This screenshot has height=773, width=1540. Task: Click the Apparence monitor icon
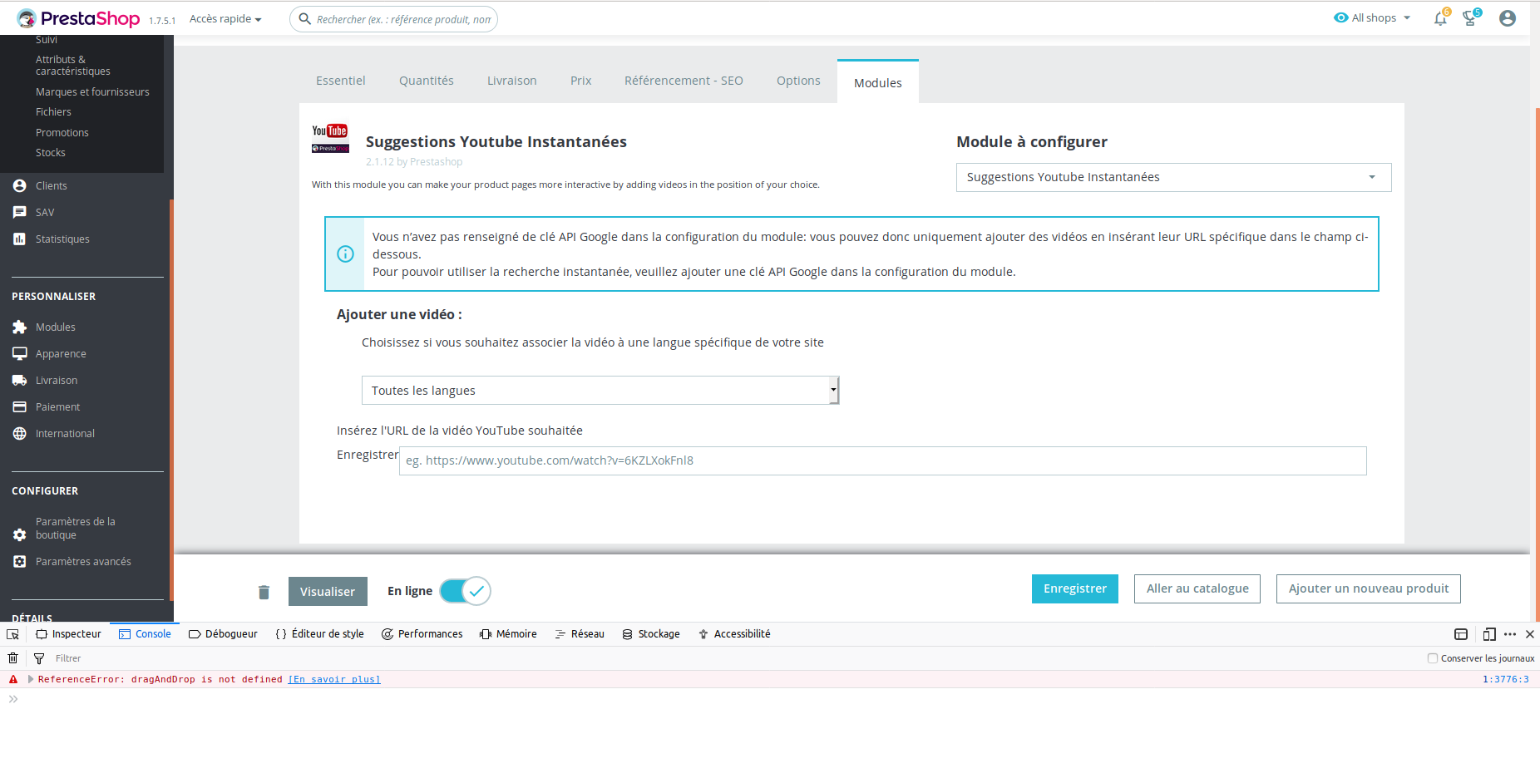click(x=20, y=353)
